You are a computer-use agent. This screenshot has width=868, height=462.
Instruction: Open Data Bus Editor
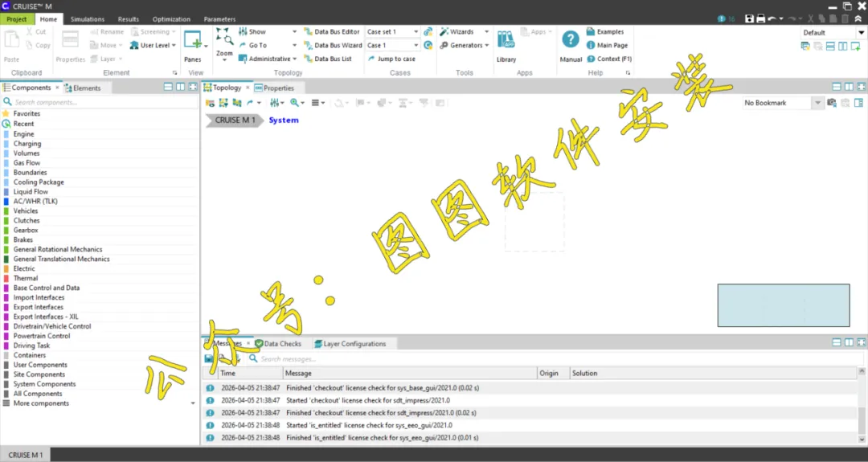tap(332, 31)
